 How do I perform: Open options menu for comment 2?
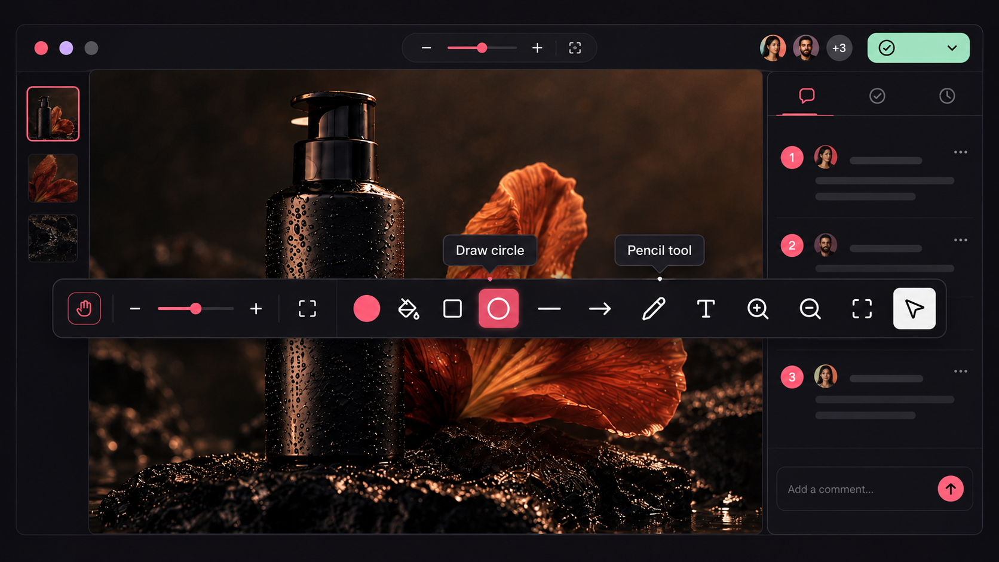961,240
